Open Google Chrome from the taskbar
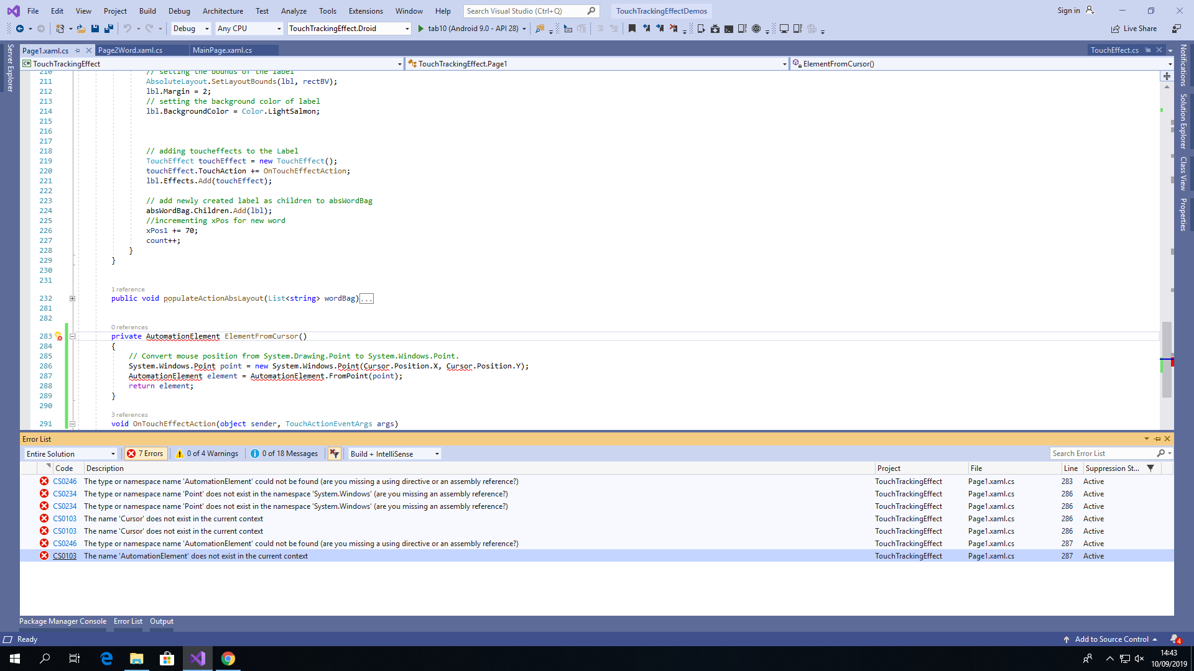The width and height of the screenshot is (1194, 671). click(228, 659)
